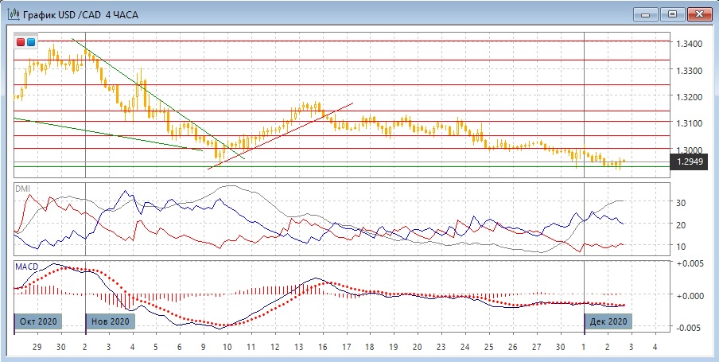Click the 'Окт 2020' month marker
This screenshot has height=362, width=719.
tap(38, 321)
